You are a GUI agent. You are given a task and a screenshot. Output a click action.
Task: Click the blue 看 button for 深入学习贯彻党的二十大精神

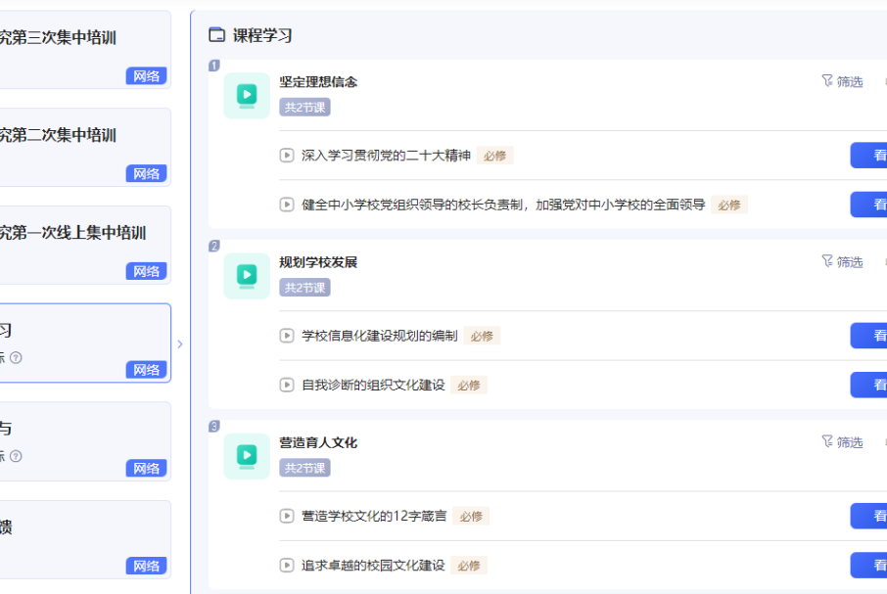click(870, 155)
